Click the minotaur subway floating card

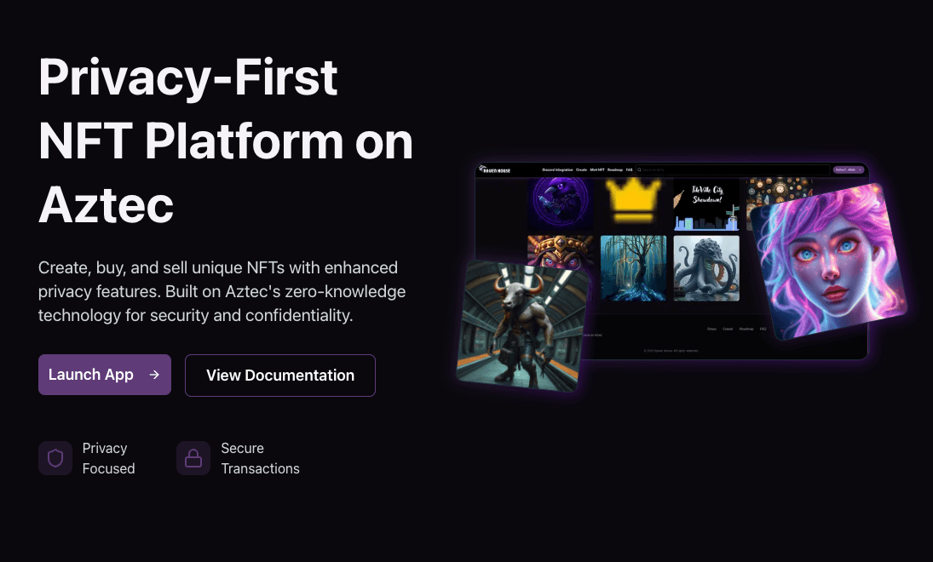click(x=522, y=326)
